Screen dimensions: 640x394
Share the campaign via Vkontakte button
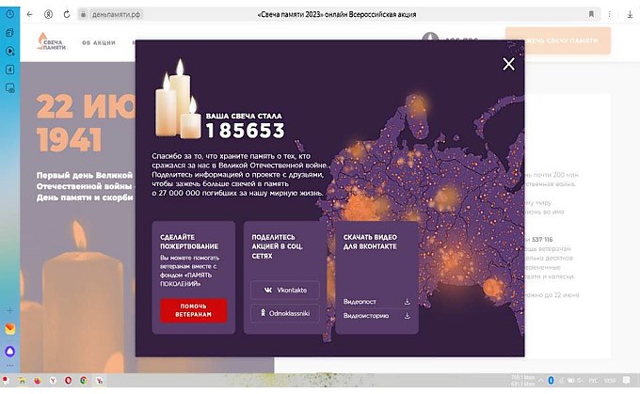coord(285,290)
